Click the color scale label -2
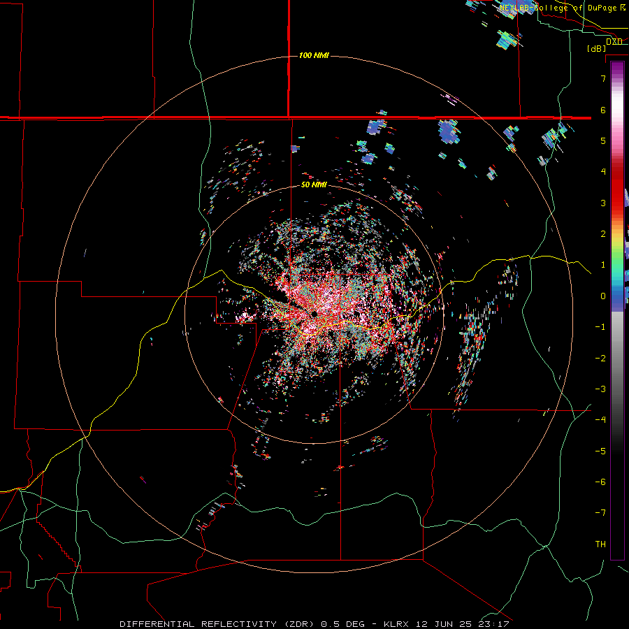 [x=600, y=358]
